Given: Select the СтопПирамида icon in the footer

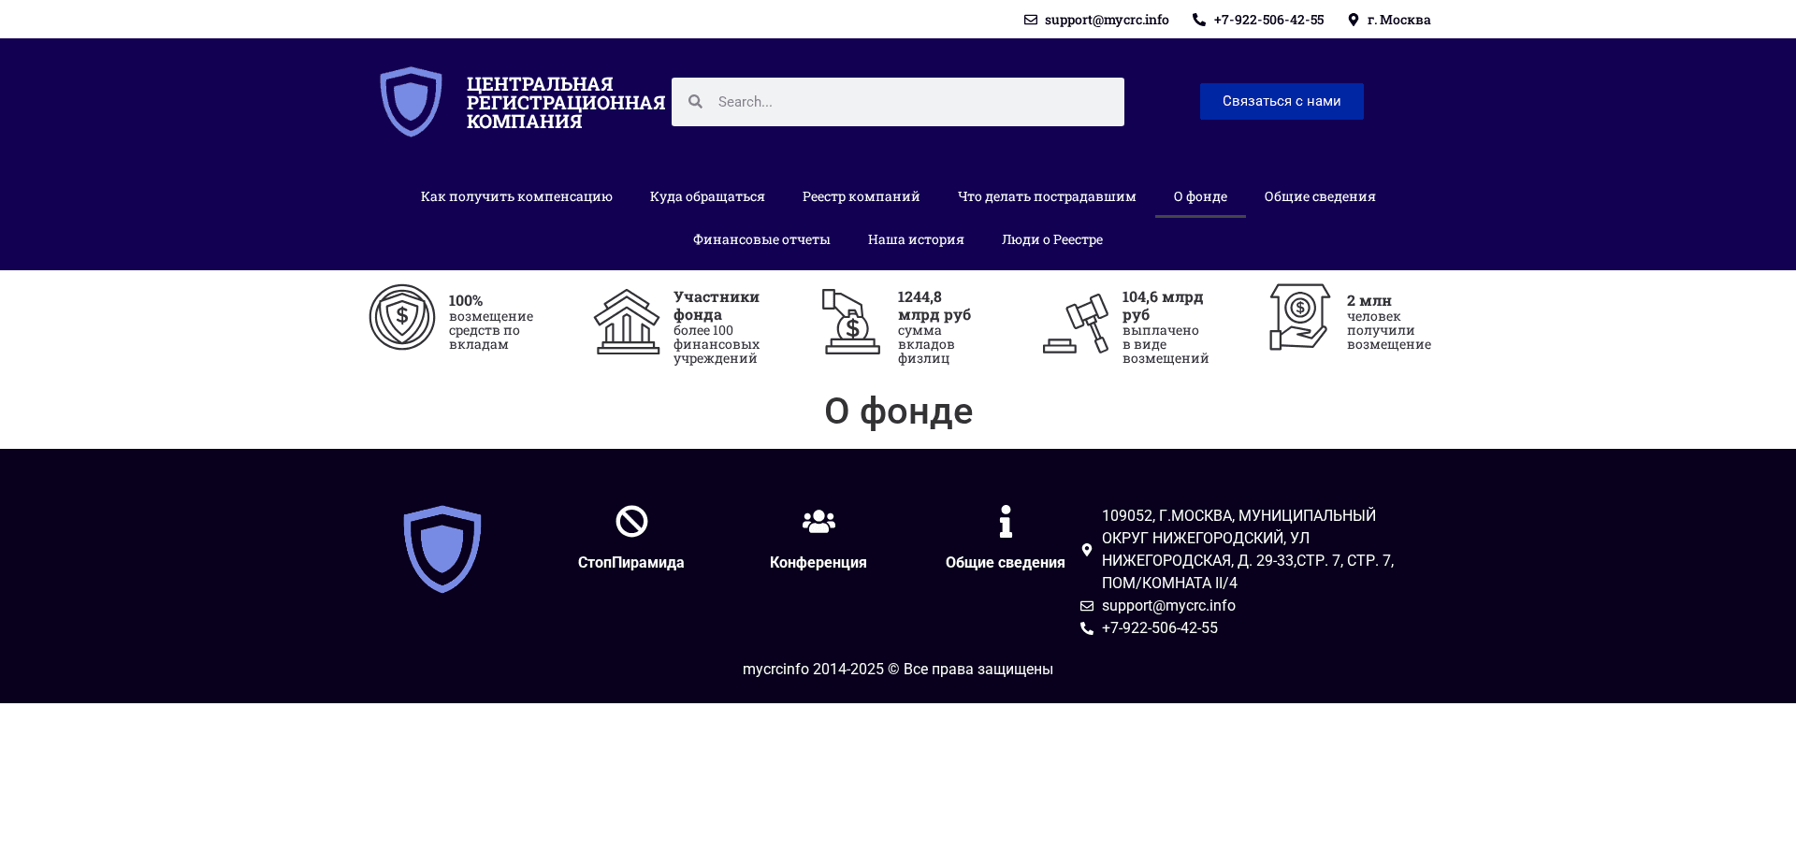Looking at the screenshot, I should (630, 521).
